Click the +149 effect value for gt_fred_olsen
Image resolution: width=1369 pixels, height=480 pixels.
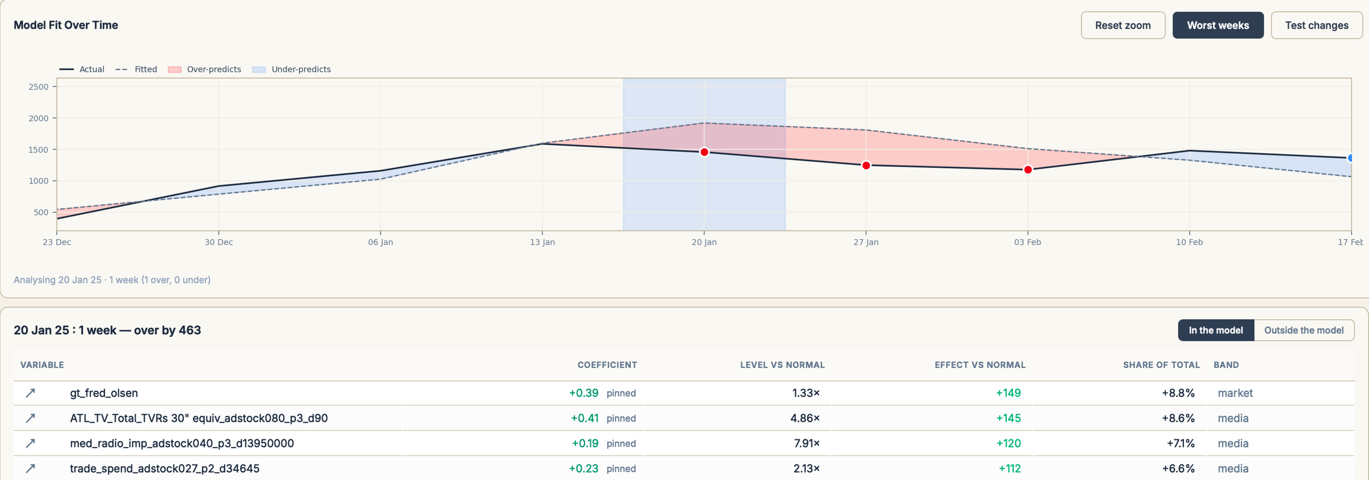pos(1008,393)
